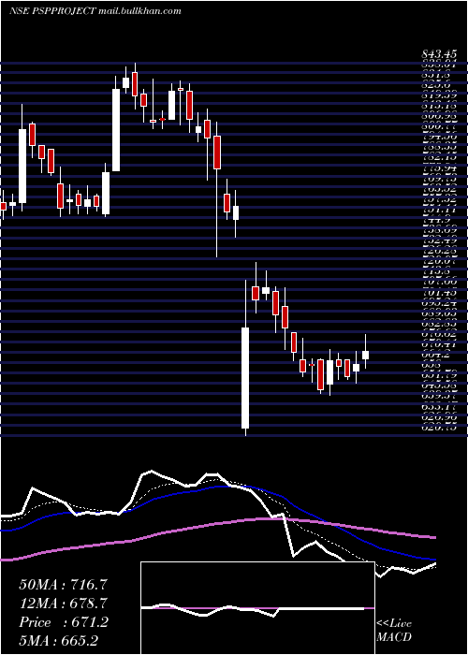Image resolution: width=468 pixels, height=655 pixels.
Task: Select the 843.45 top price label
Action: pyautogui.click(x=438, y=54)
